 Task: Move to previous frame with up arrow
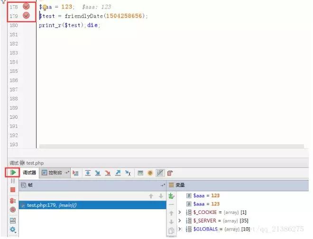click(x=151, y=196)
